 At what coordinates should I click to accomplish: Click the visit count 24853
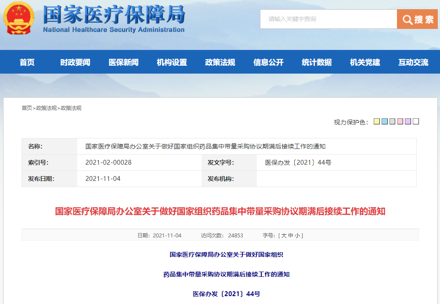pyautogui.click(x=235, y=236)
